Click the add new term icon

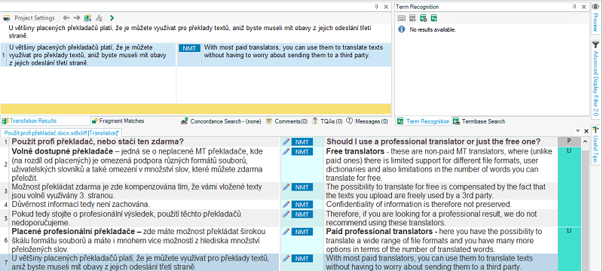[x=412, y=17]
